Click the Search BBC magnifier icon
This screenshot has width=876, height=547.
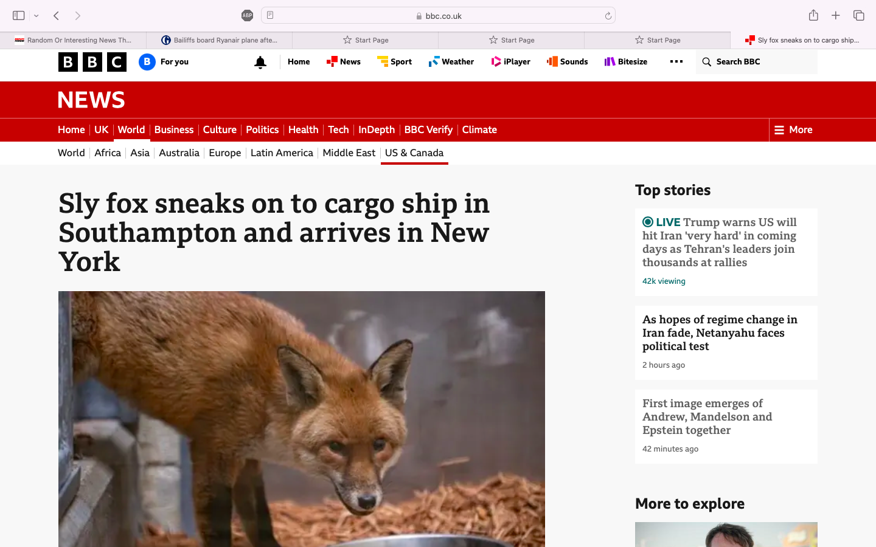pyautogui.click(x=706, y=61)
